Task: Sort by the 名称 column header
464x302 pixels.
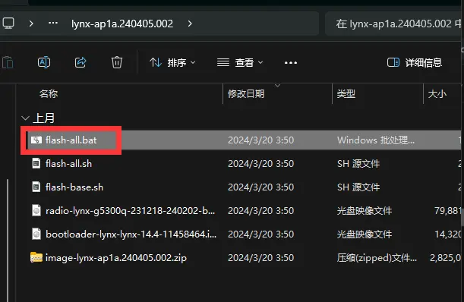Action: pyautogui.click(x=49, y=94)
